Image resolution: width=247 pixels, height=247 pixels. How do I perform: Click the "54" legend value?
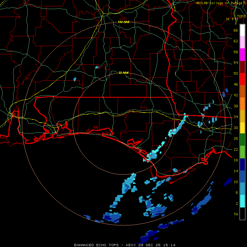coord(236,63)
